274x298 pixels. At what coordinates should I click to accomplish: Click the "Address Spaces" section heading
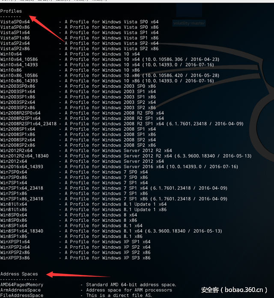[19, 274]
